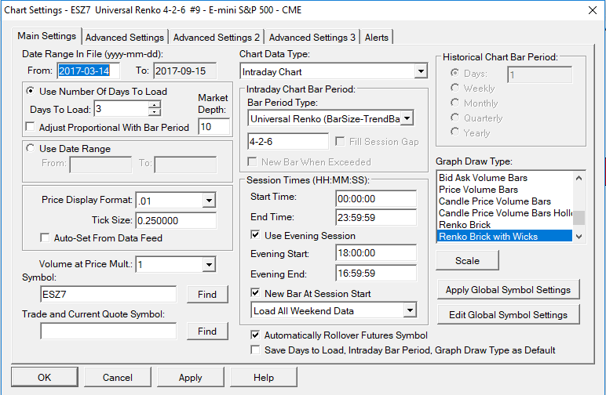Close the Chart Settings dialog
The height and width of the screenshot is (395, 606).
point(593,10)
